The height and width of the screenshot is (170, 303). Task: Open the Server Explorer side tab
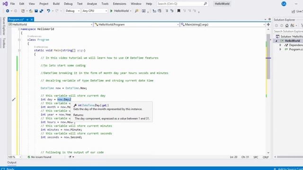4,26
